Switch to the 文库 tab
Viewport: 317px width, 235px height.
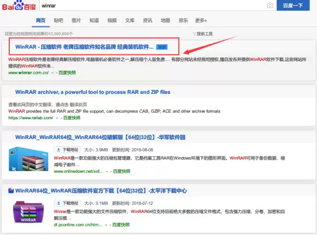tap(130, 20)
